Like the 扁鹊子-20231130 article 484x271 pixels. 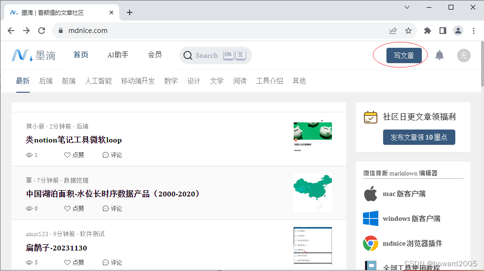74,262
